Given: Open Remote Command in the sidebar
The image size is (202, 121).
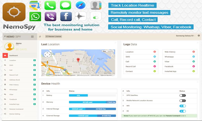Looking at the screenshot, I should [x=16, y=109].
